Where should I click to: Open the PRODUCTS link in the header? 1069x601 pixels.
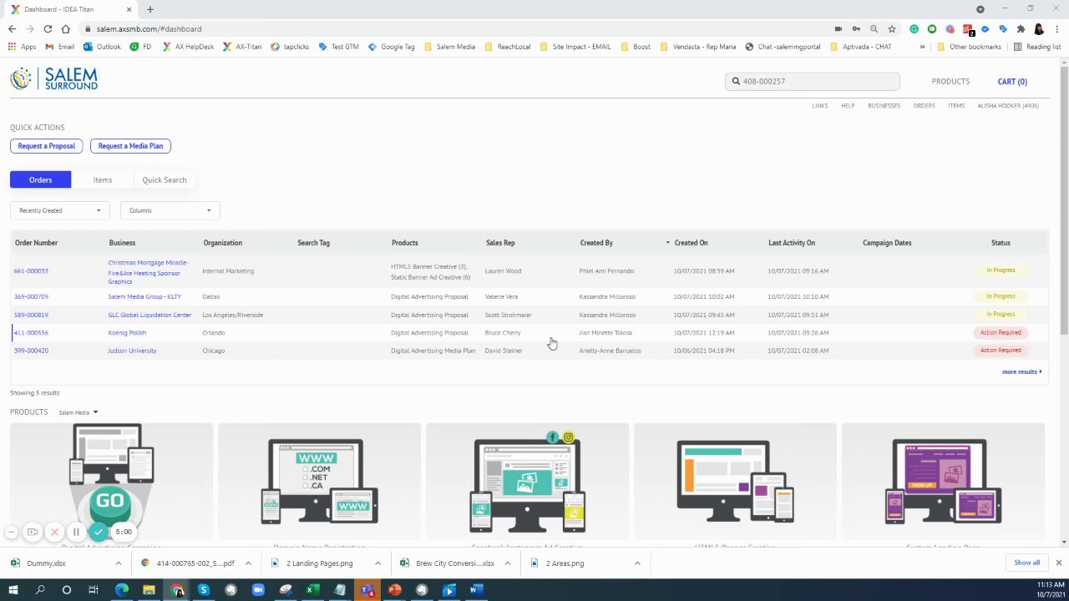pyautogui.click(x=950, y=81)
